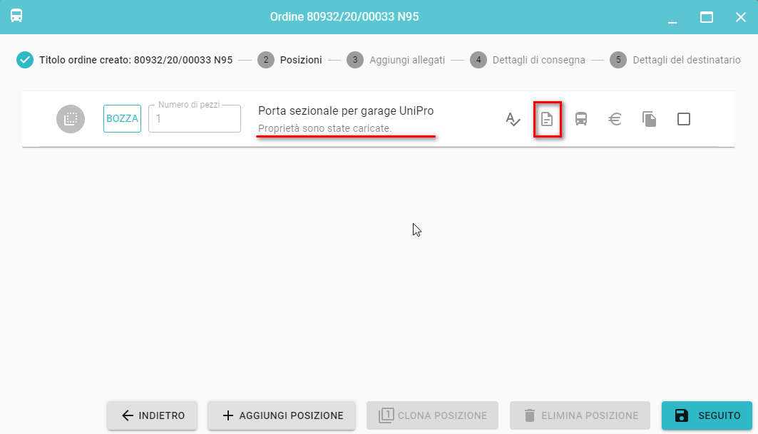The height and width of the screenshot is (434, 758).
Task: Click the grey selection icon of position row
Action: (x=71, y=119)
